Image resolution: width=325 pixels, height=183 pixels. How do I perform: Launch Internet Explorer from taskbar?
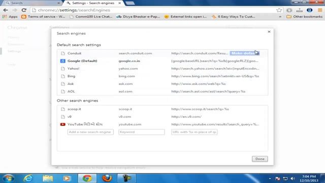[28, 178]
